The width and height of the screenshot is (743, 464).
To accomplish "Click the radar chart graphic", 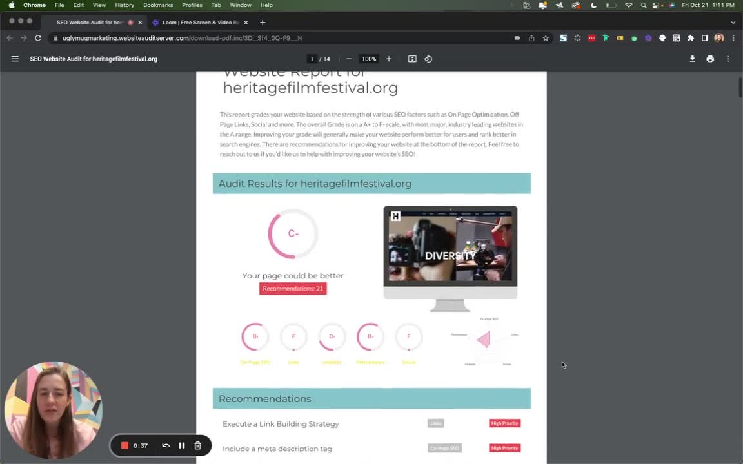I will [485, 342].
